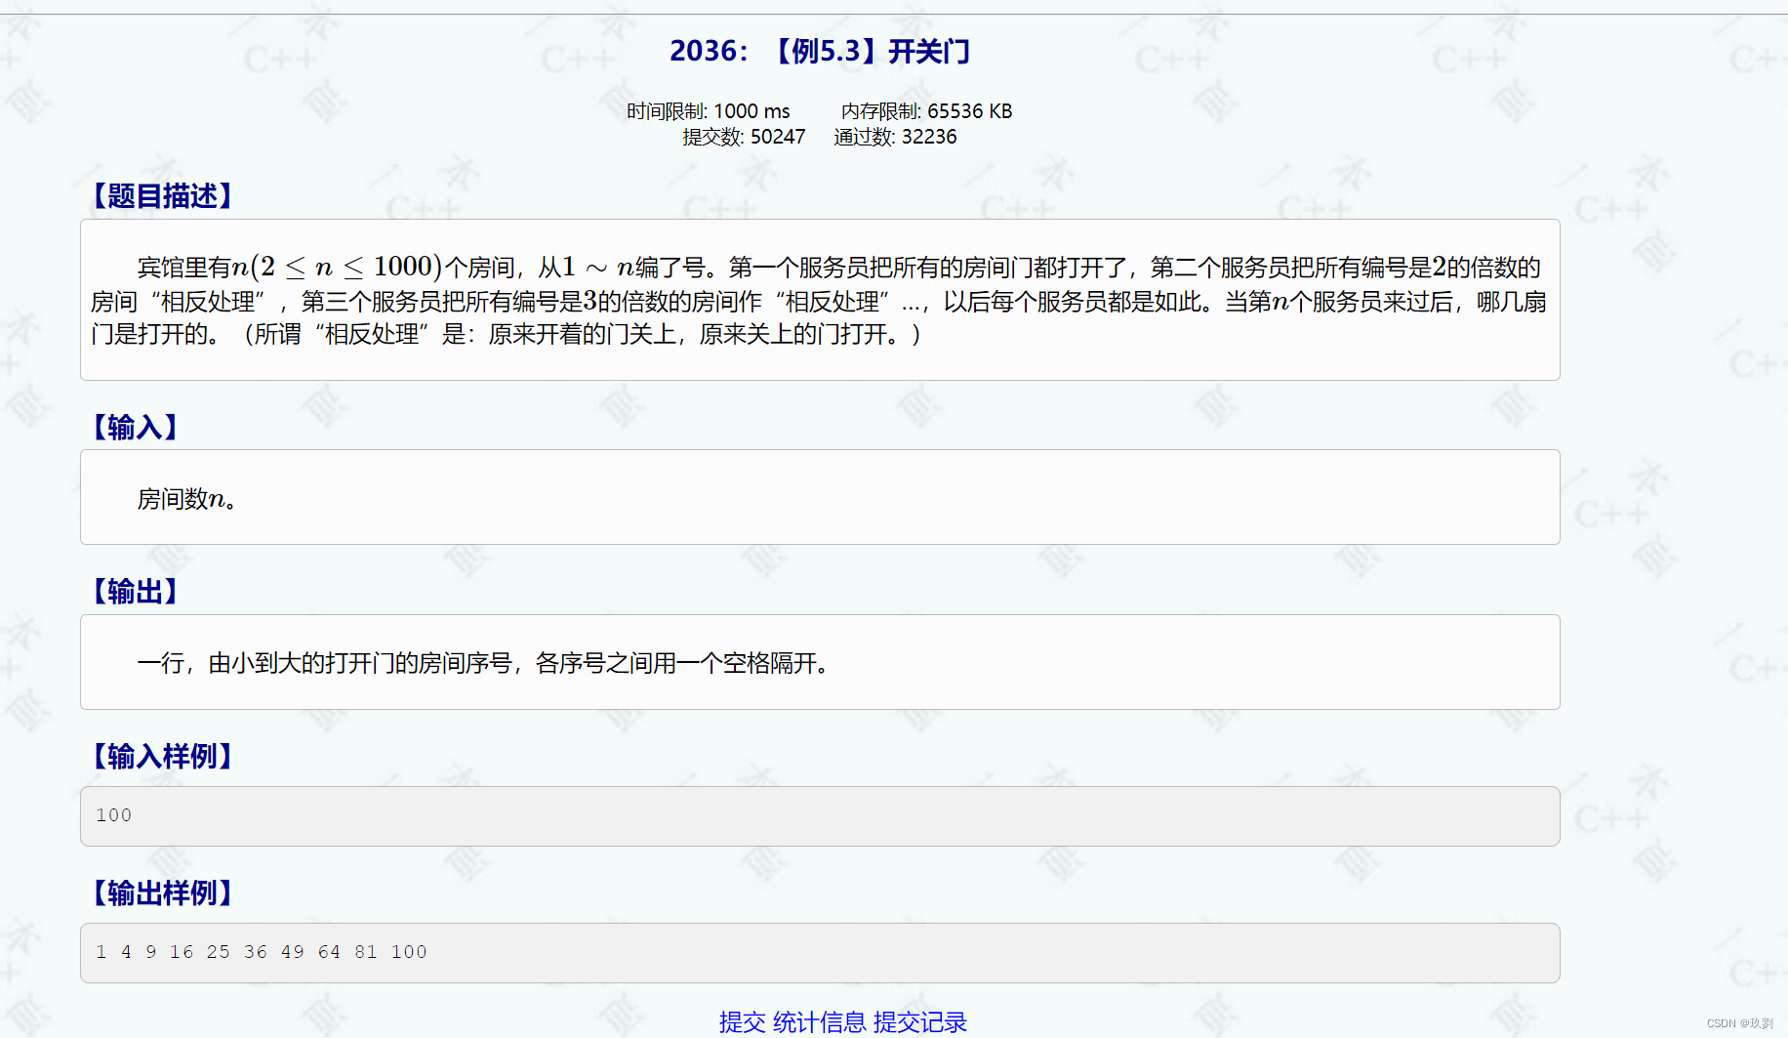Click the 房间数n。 input description text

coord(186,499)
